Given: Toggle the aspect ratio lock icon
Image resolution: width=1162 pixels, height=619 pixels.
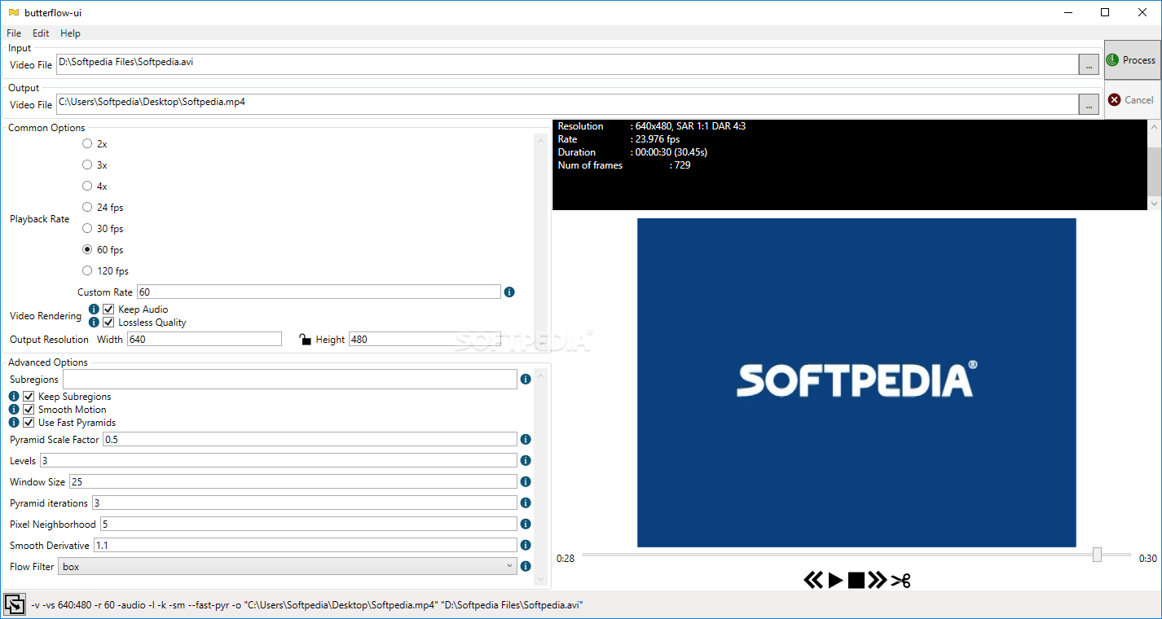Looking at the screenshot, I should pos(305,339).
